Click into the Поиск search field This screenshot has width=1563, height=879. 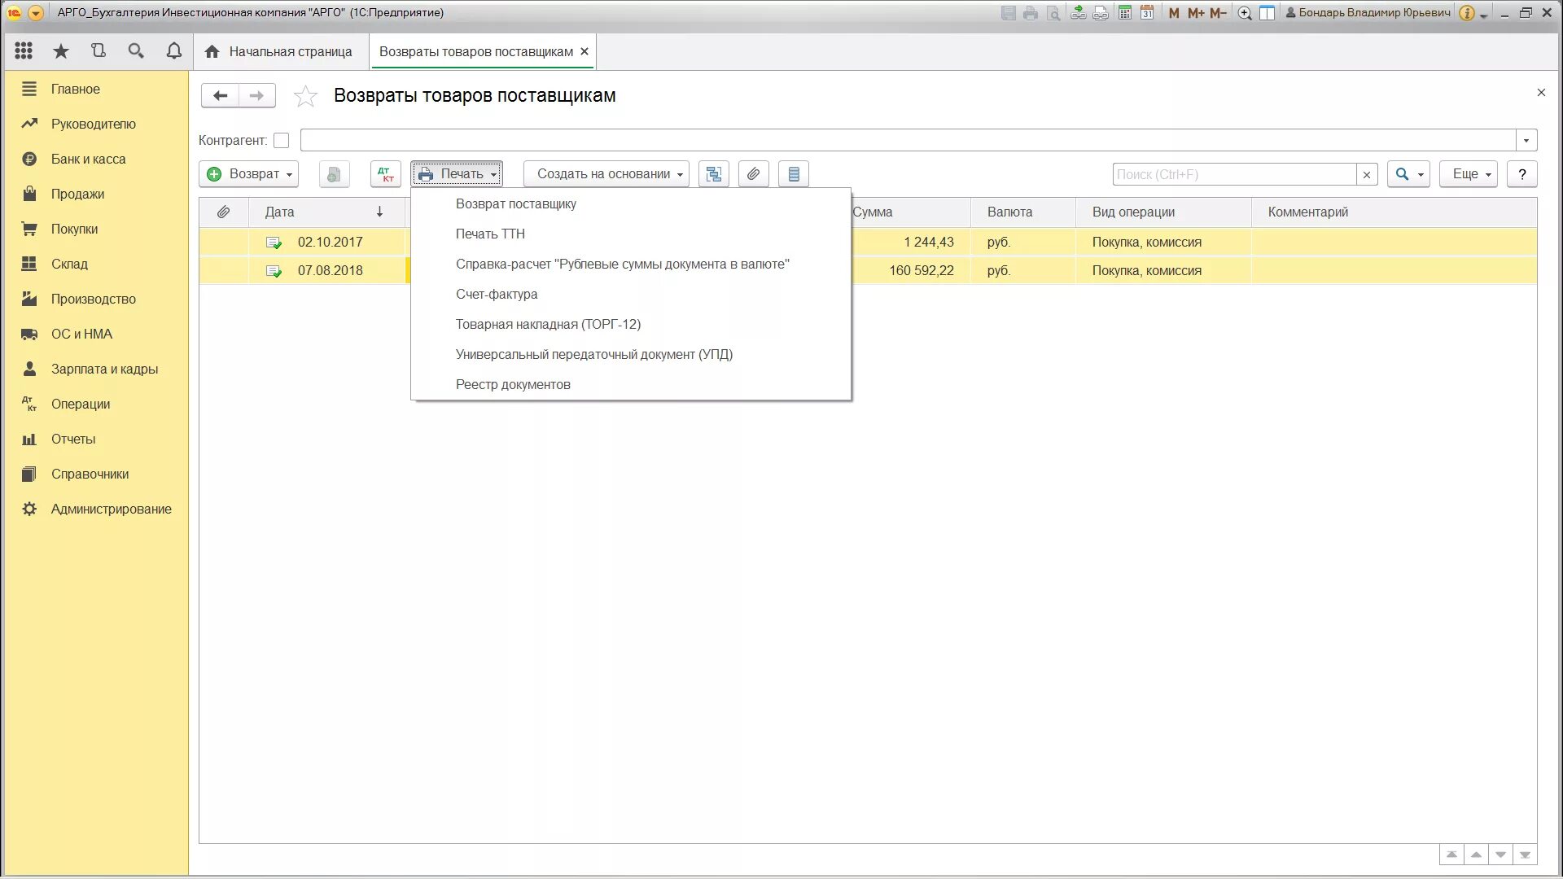coord(1232,174)
